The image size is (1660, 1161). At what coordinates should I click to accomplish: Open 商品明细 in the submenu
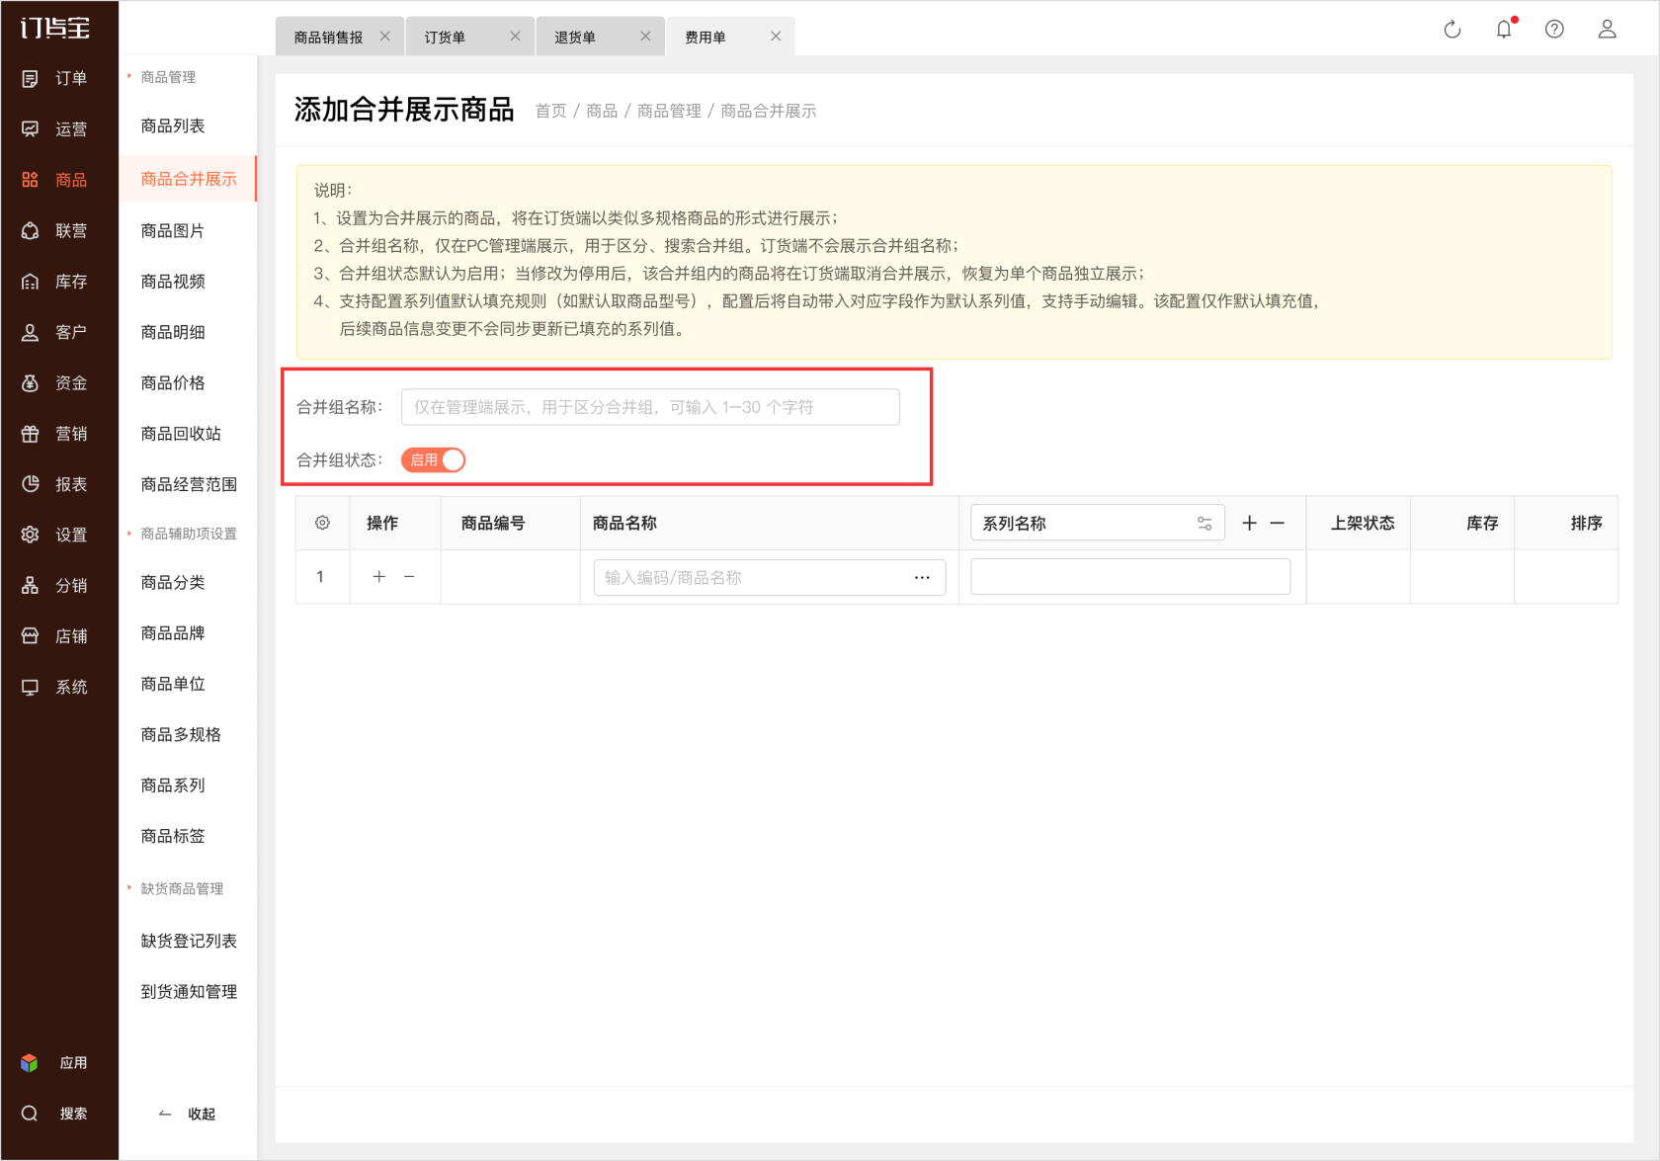173,332
